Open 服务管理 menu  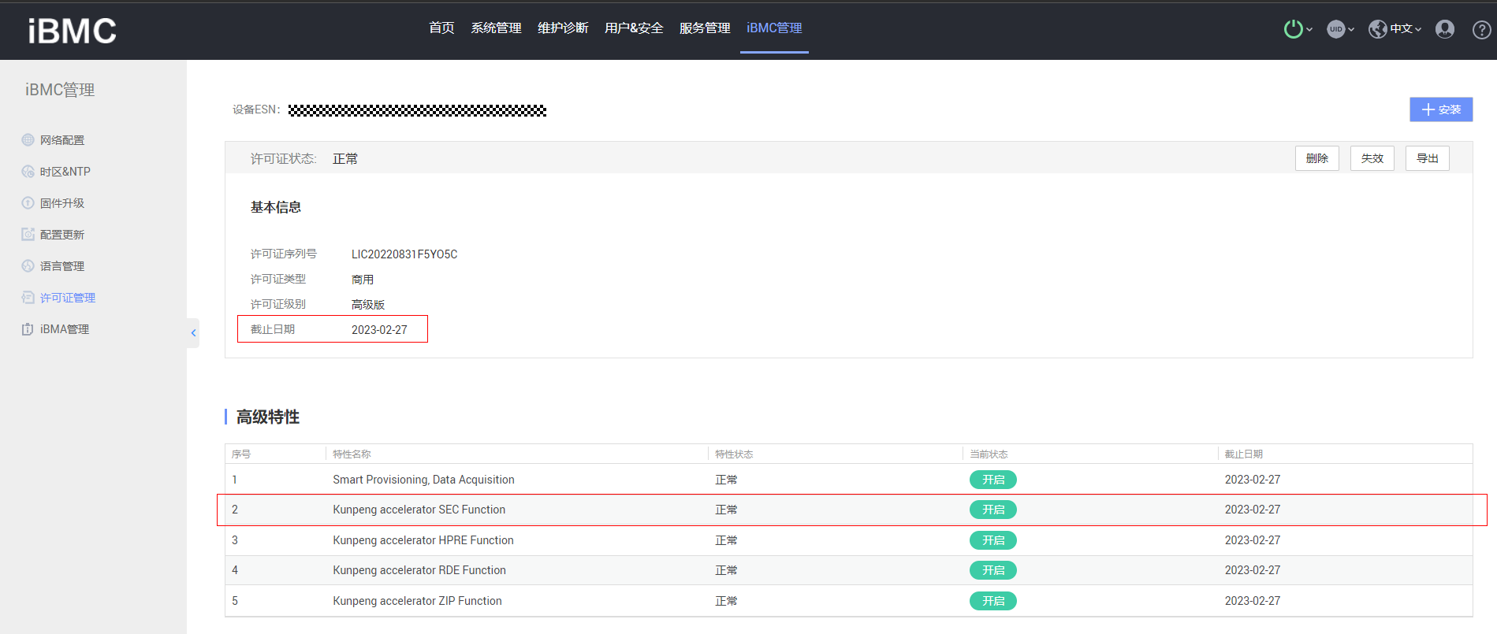tap(705, 28)
